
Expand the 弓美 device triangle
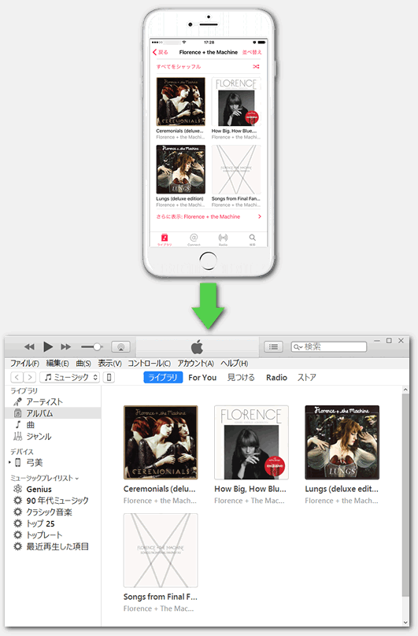click(x=9, y=462)
